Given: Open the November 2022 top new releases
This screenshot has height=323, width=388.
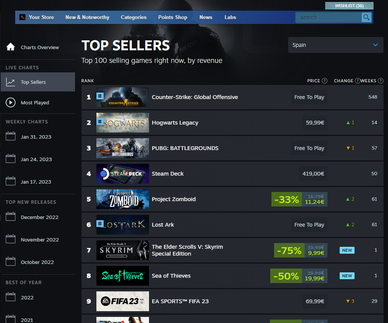Looking at the screenshot, I should tap(40, 240).
